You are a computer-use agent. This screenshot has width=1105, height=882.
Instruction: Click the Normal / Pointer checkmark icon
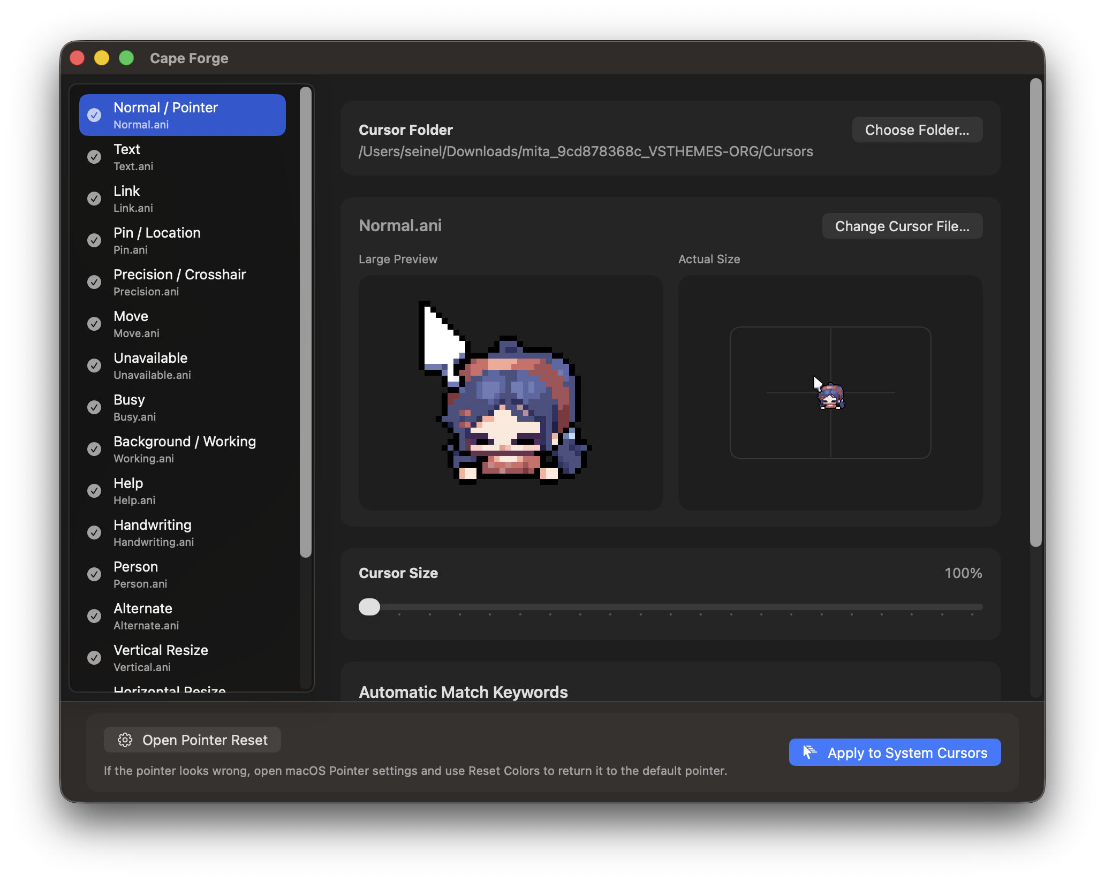[94, 115]
